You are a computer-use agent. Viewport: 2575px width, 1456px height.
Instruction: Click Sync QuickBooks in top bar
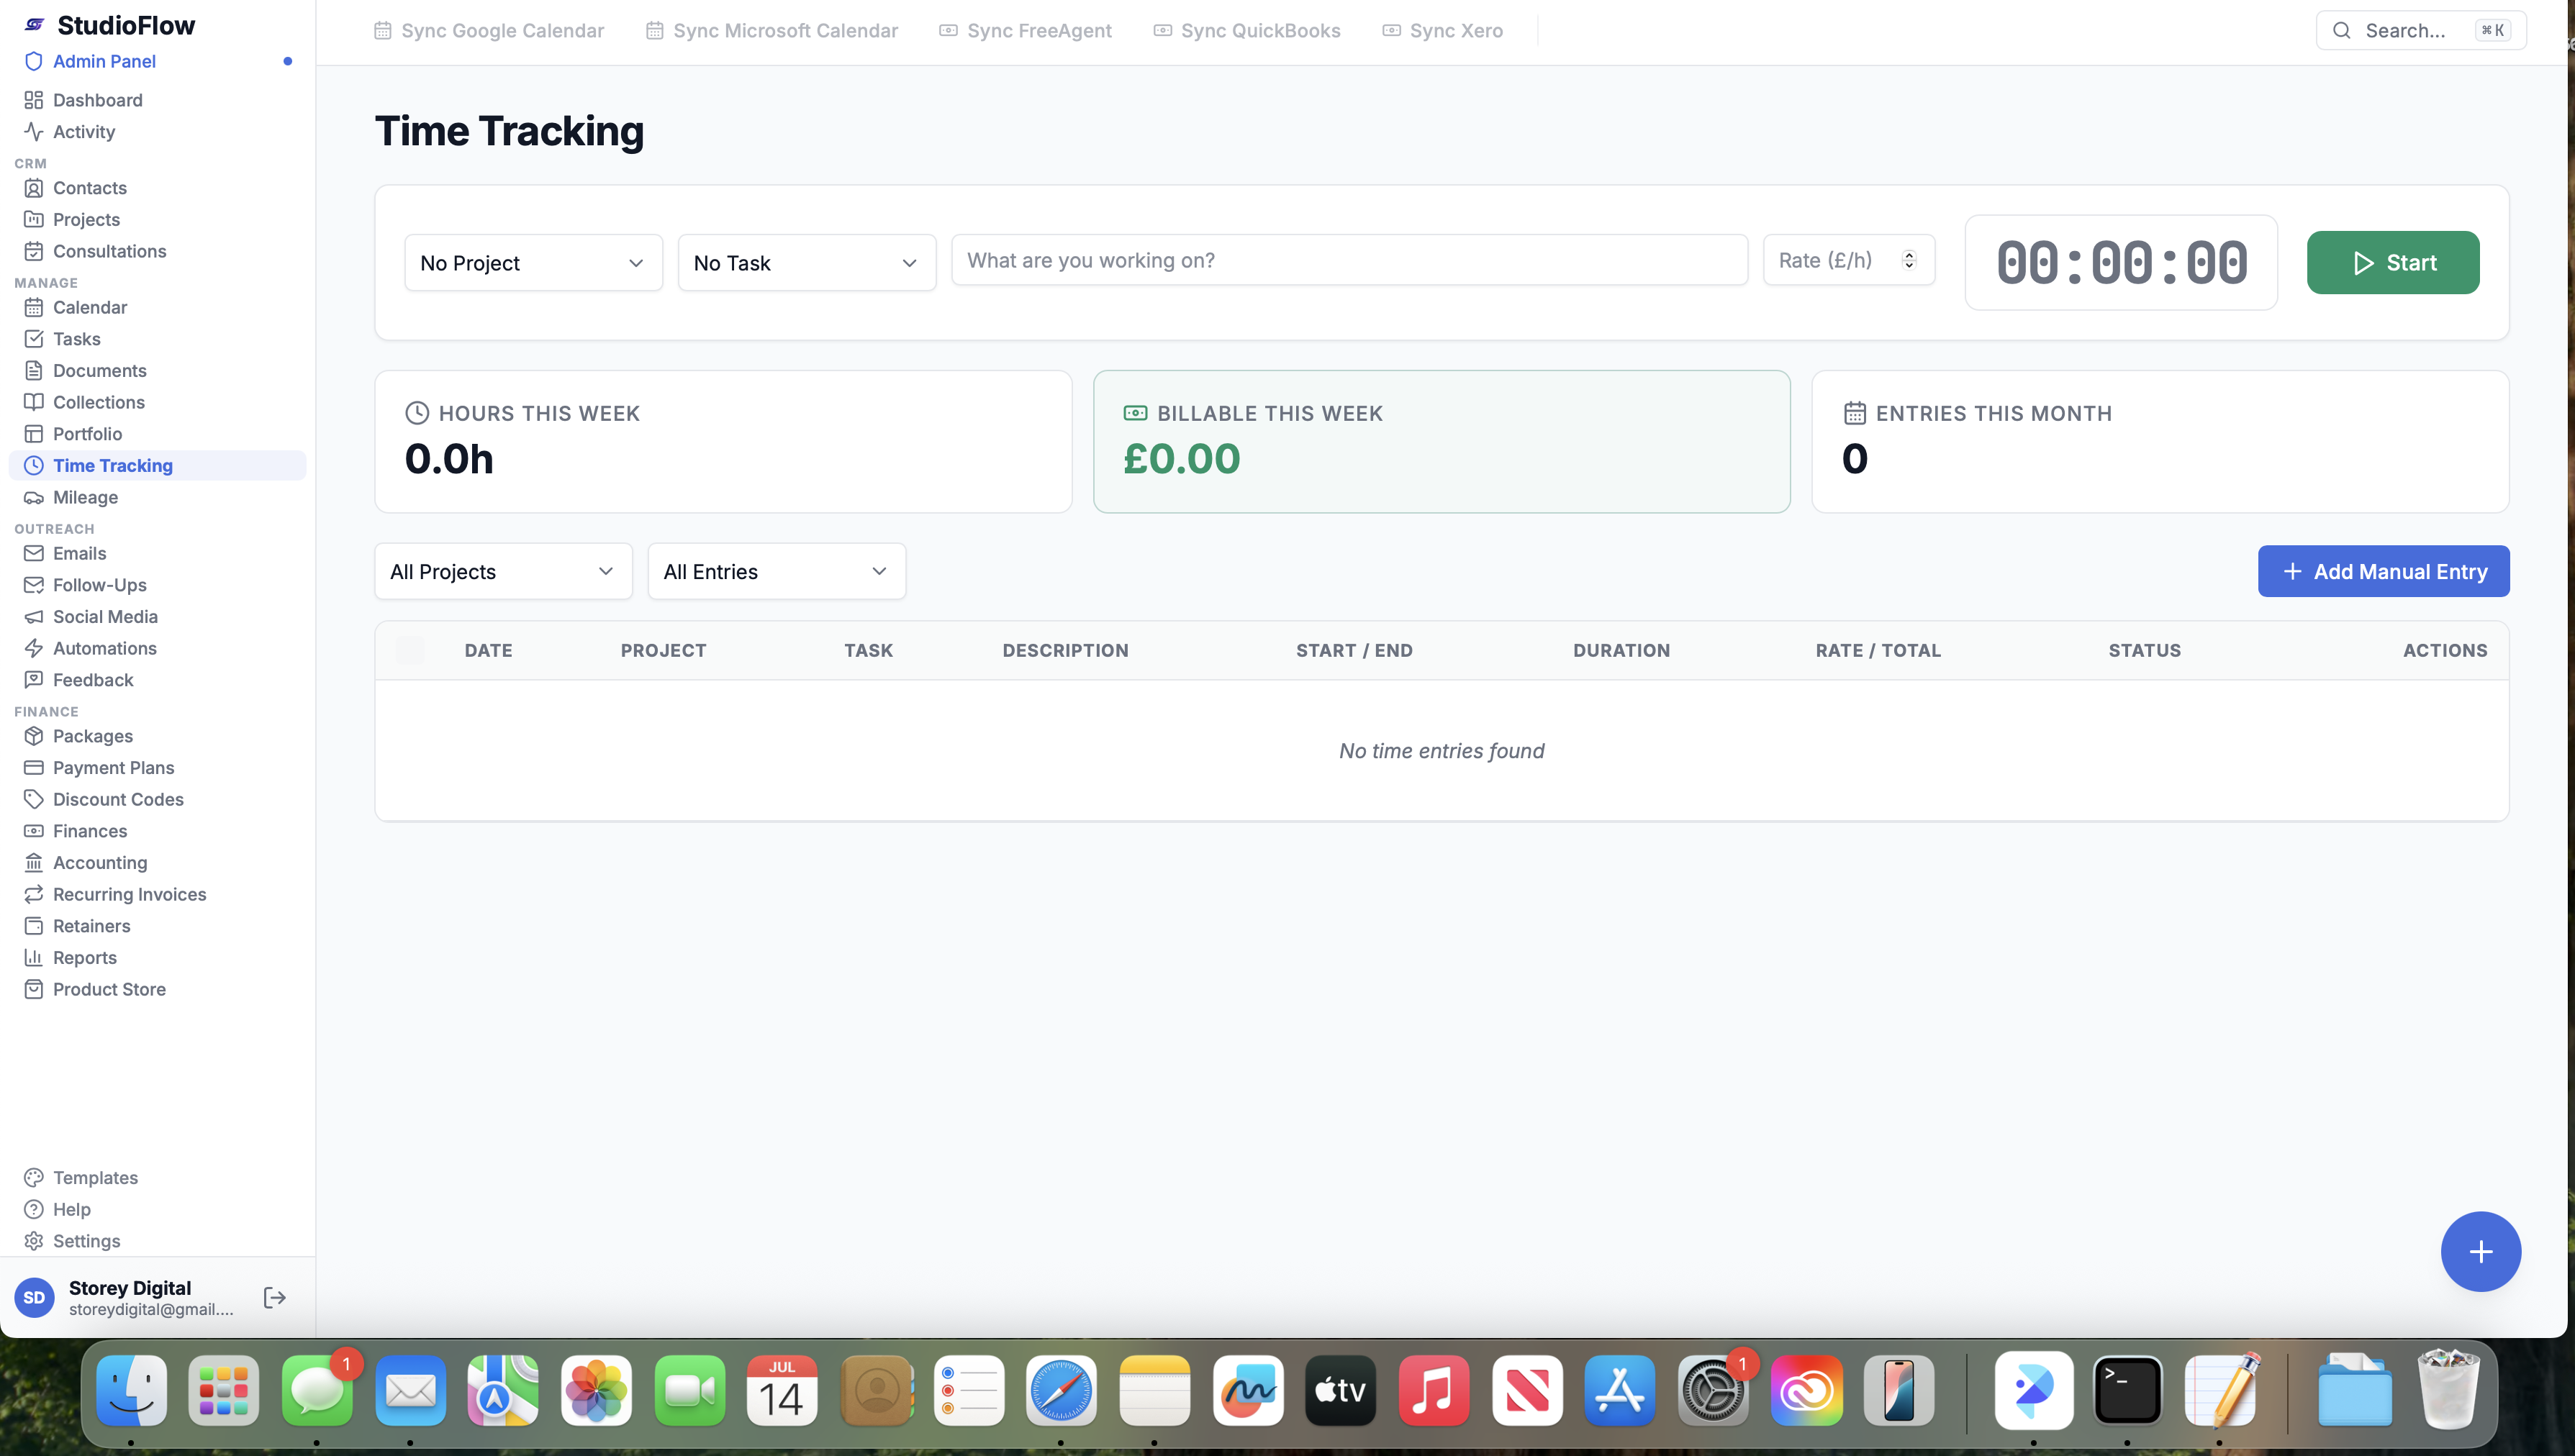[1246, 31]
